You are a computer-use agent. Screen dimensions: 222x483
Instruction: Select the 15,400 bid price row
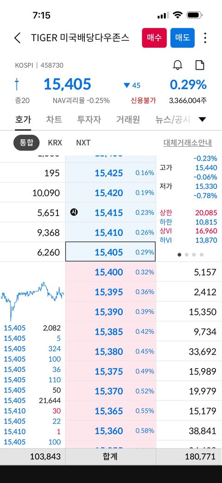[x=111, y=272]
